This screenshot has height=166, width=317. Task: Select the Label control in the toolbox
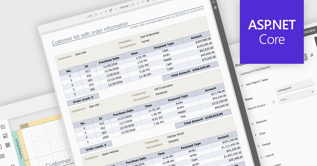pyautogui.click(x=2, y=156)
